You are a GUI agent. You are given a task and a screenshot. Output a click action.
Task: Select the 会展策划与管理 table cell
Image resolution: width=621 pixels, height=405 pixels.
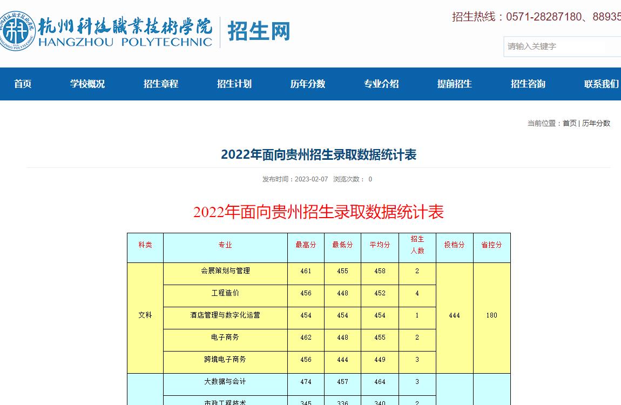pyautogui.click(x=225, y=271)
